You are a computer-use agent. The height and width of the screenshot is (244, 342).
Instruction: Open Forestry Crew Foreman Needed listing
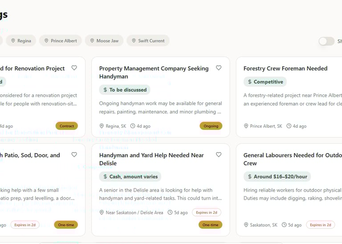285,68
